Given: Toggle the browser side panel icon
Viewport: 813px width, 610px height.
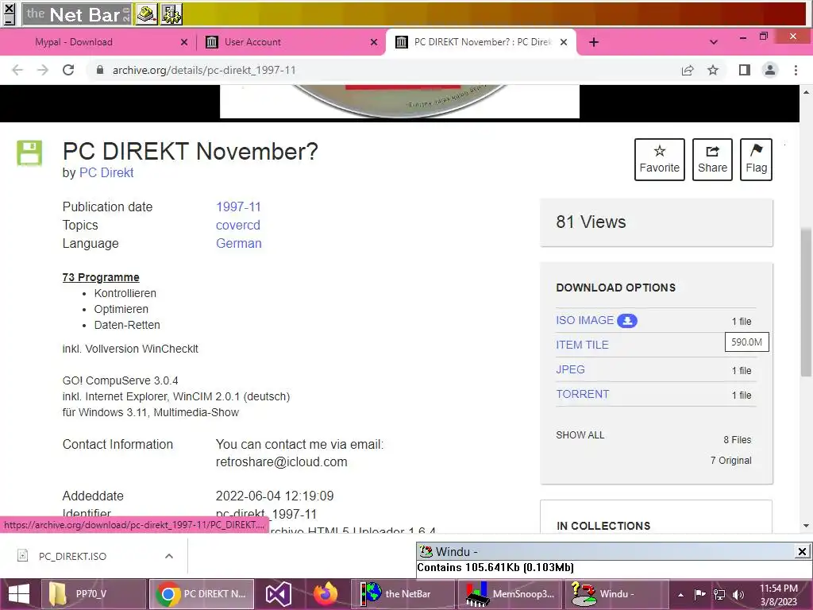Looking at the screenshot, I should pyautogui.click(x=745, y=70).
